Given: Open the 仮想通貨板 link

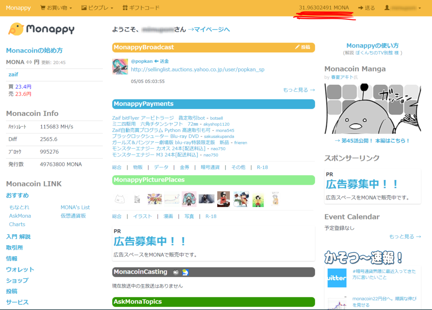Looking at the screenshot, I should click(x=73, y=216).
